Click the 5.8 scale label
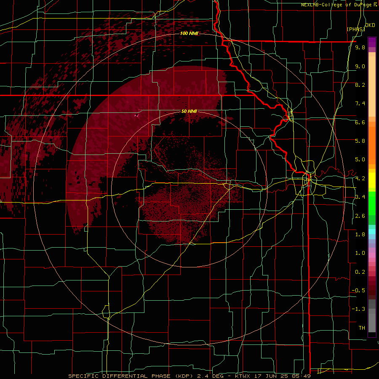 (360, 141)
